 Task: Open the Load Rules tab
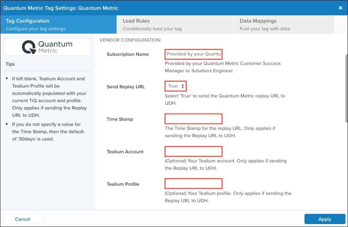(175, 24)
